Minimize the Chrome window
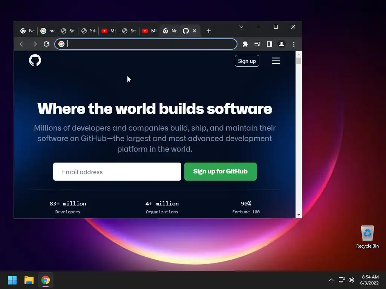The width and height of the screenshot is (386, 289). pyautogui.click(x=259, y=27)
